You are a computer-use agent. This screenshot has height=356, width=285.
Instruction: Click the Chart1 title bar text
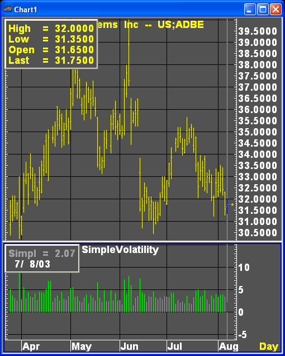pos(25,10)
